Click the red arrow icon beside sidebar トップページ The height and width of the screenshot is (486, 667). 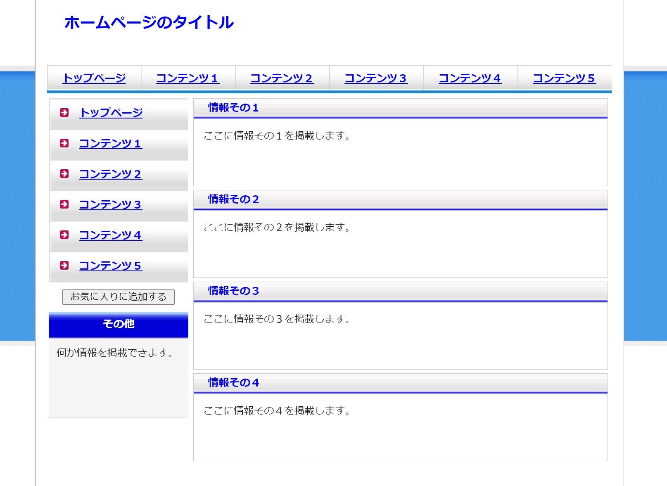click(64, 112)
